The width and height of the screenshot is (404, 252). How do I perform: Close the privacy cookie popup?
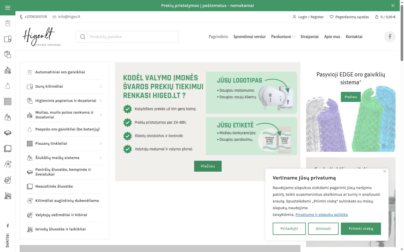click(385, 171)
